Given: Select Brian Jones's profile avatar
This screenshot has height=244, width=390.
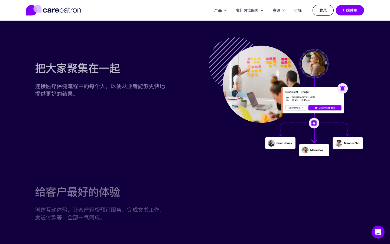Looking at the screenshot, I should click(271, 143).
